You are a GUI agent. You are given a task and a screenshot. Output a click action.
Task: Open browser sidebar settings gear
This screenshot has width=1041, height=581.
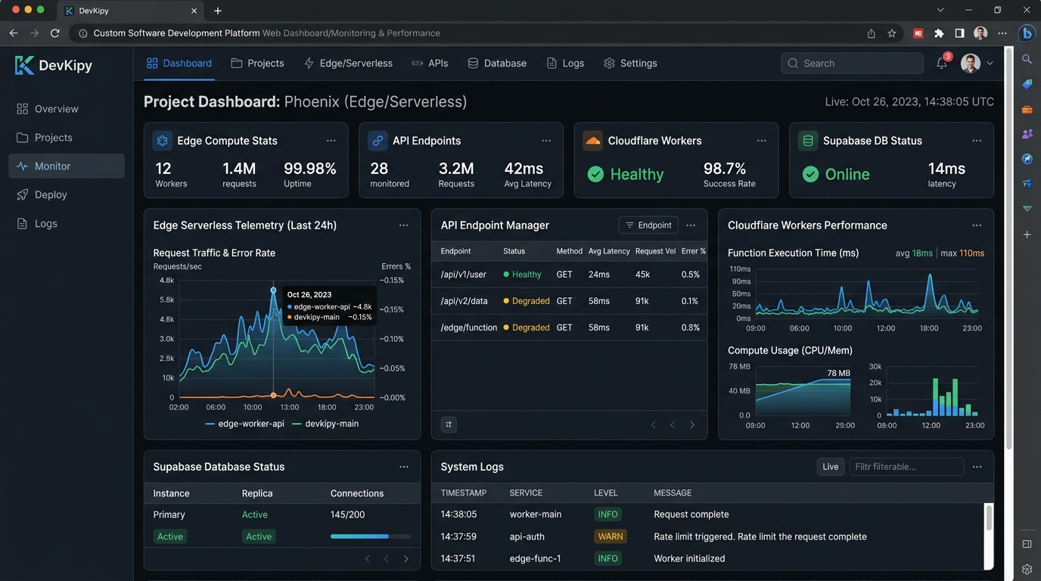(x=1027, y=569)
